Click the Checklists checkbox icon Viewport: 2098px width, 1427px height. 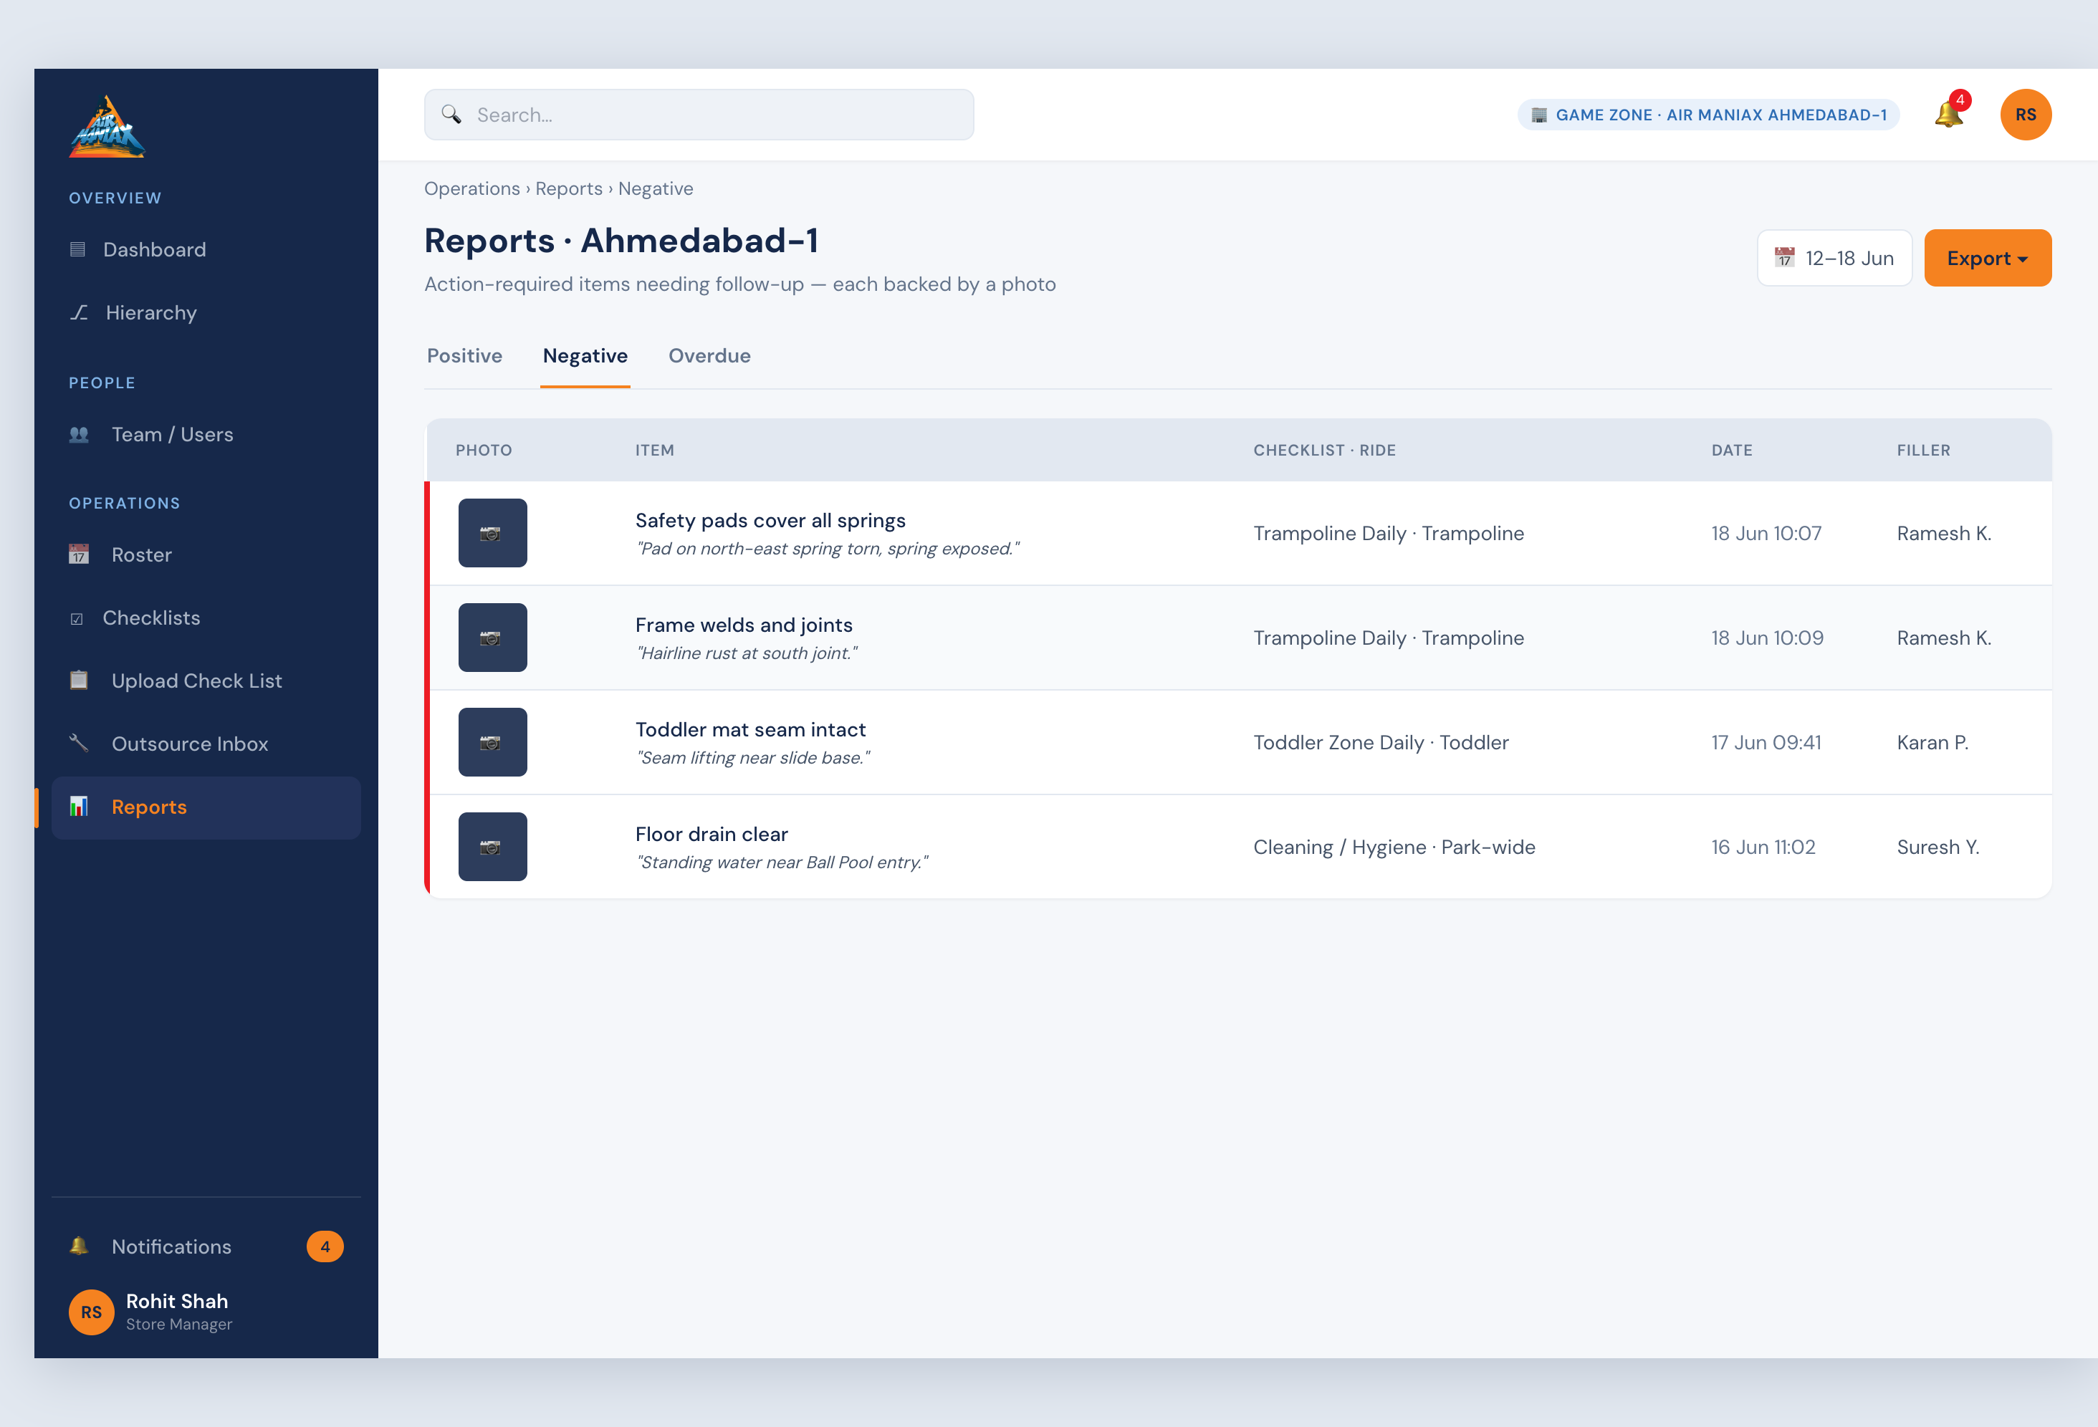coord(77,619)
